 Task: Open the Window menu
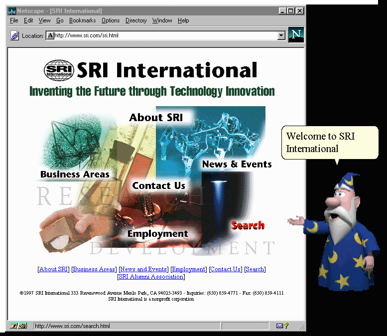[162, 20]
